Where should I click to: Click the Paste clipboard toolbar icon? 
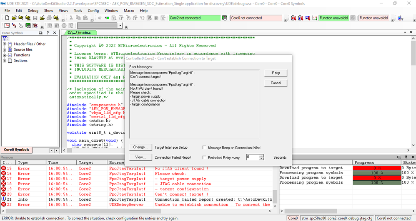pyautogui.click(x=85, y=18)
